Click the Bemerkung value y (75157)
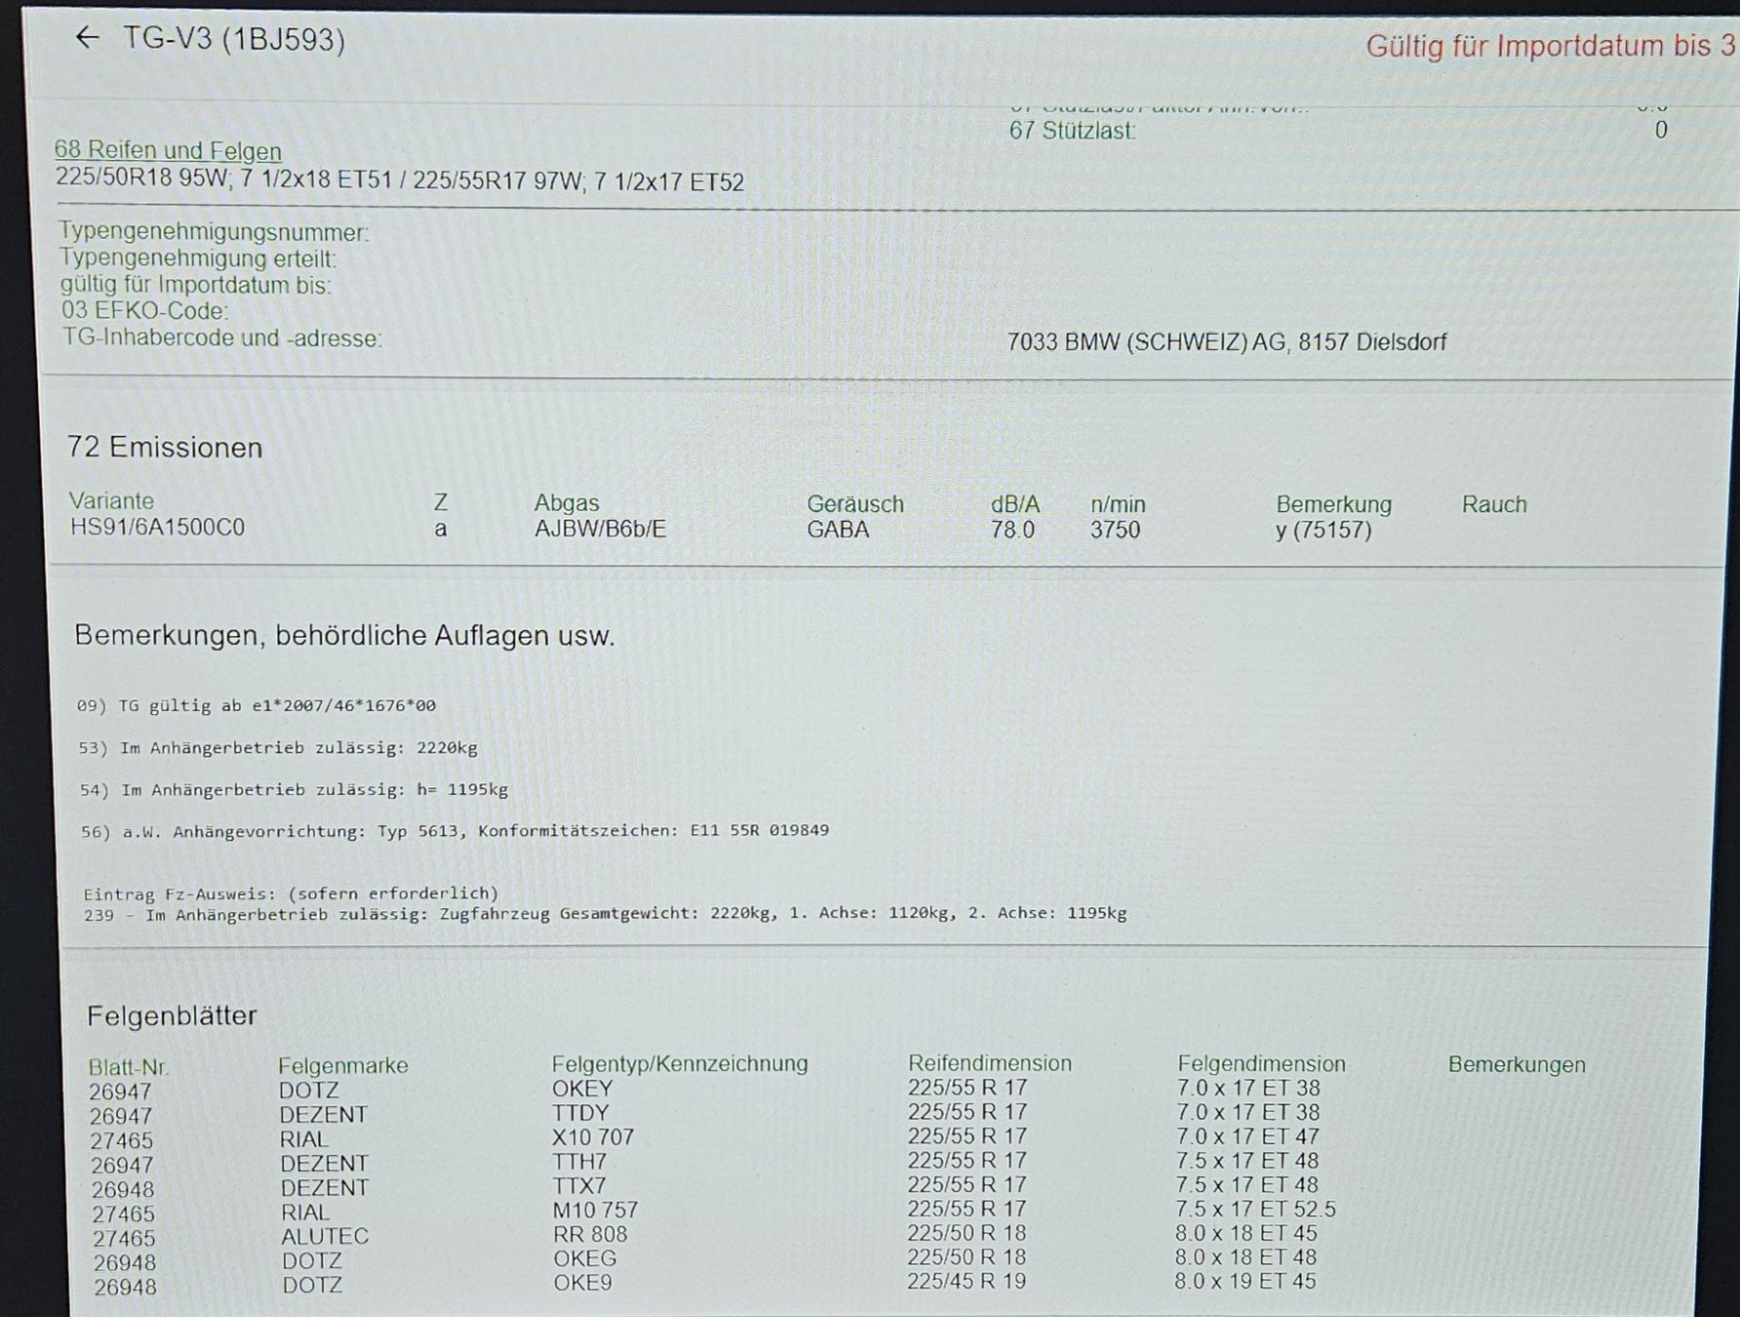 [x=1324, y=531]
